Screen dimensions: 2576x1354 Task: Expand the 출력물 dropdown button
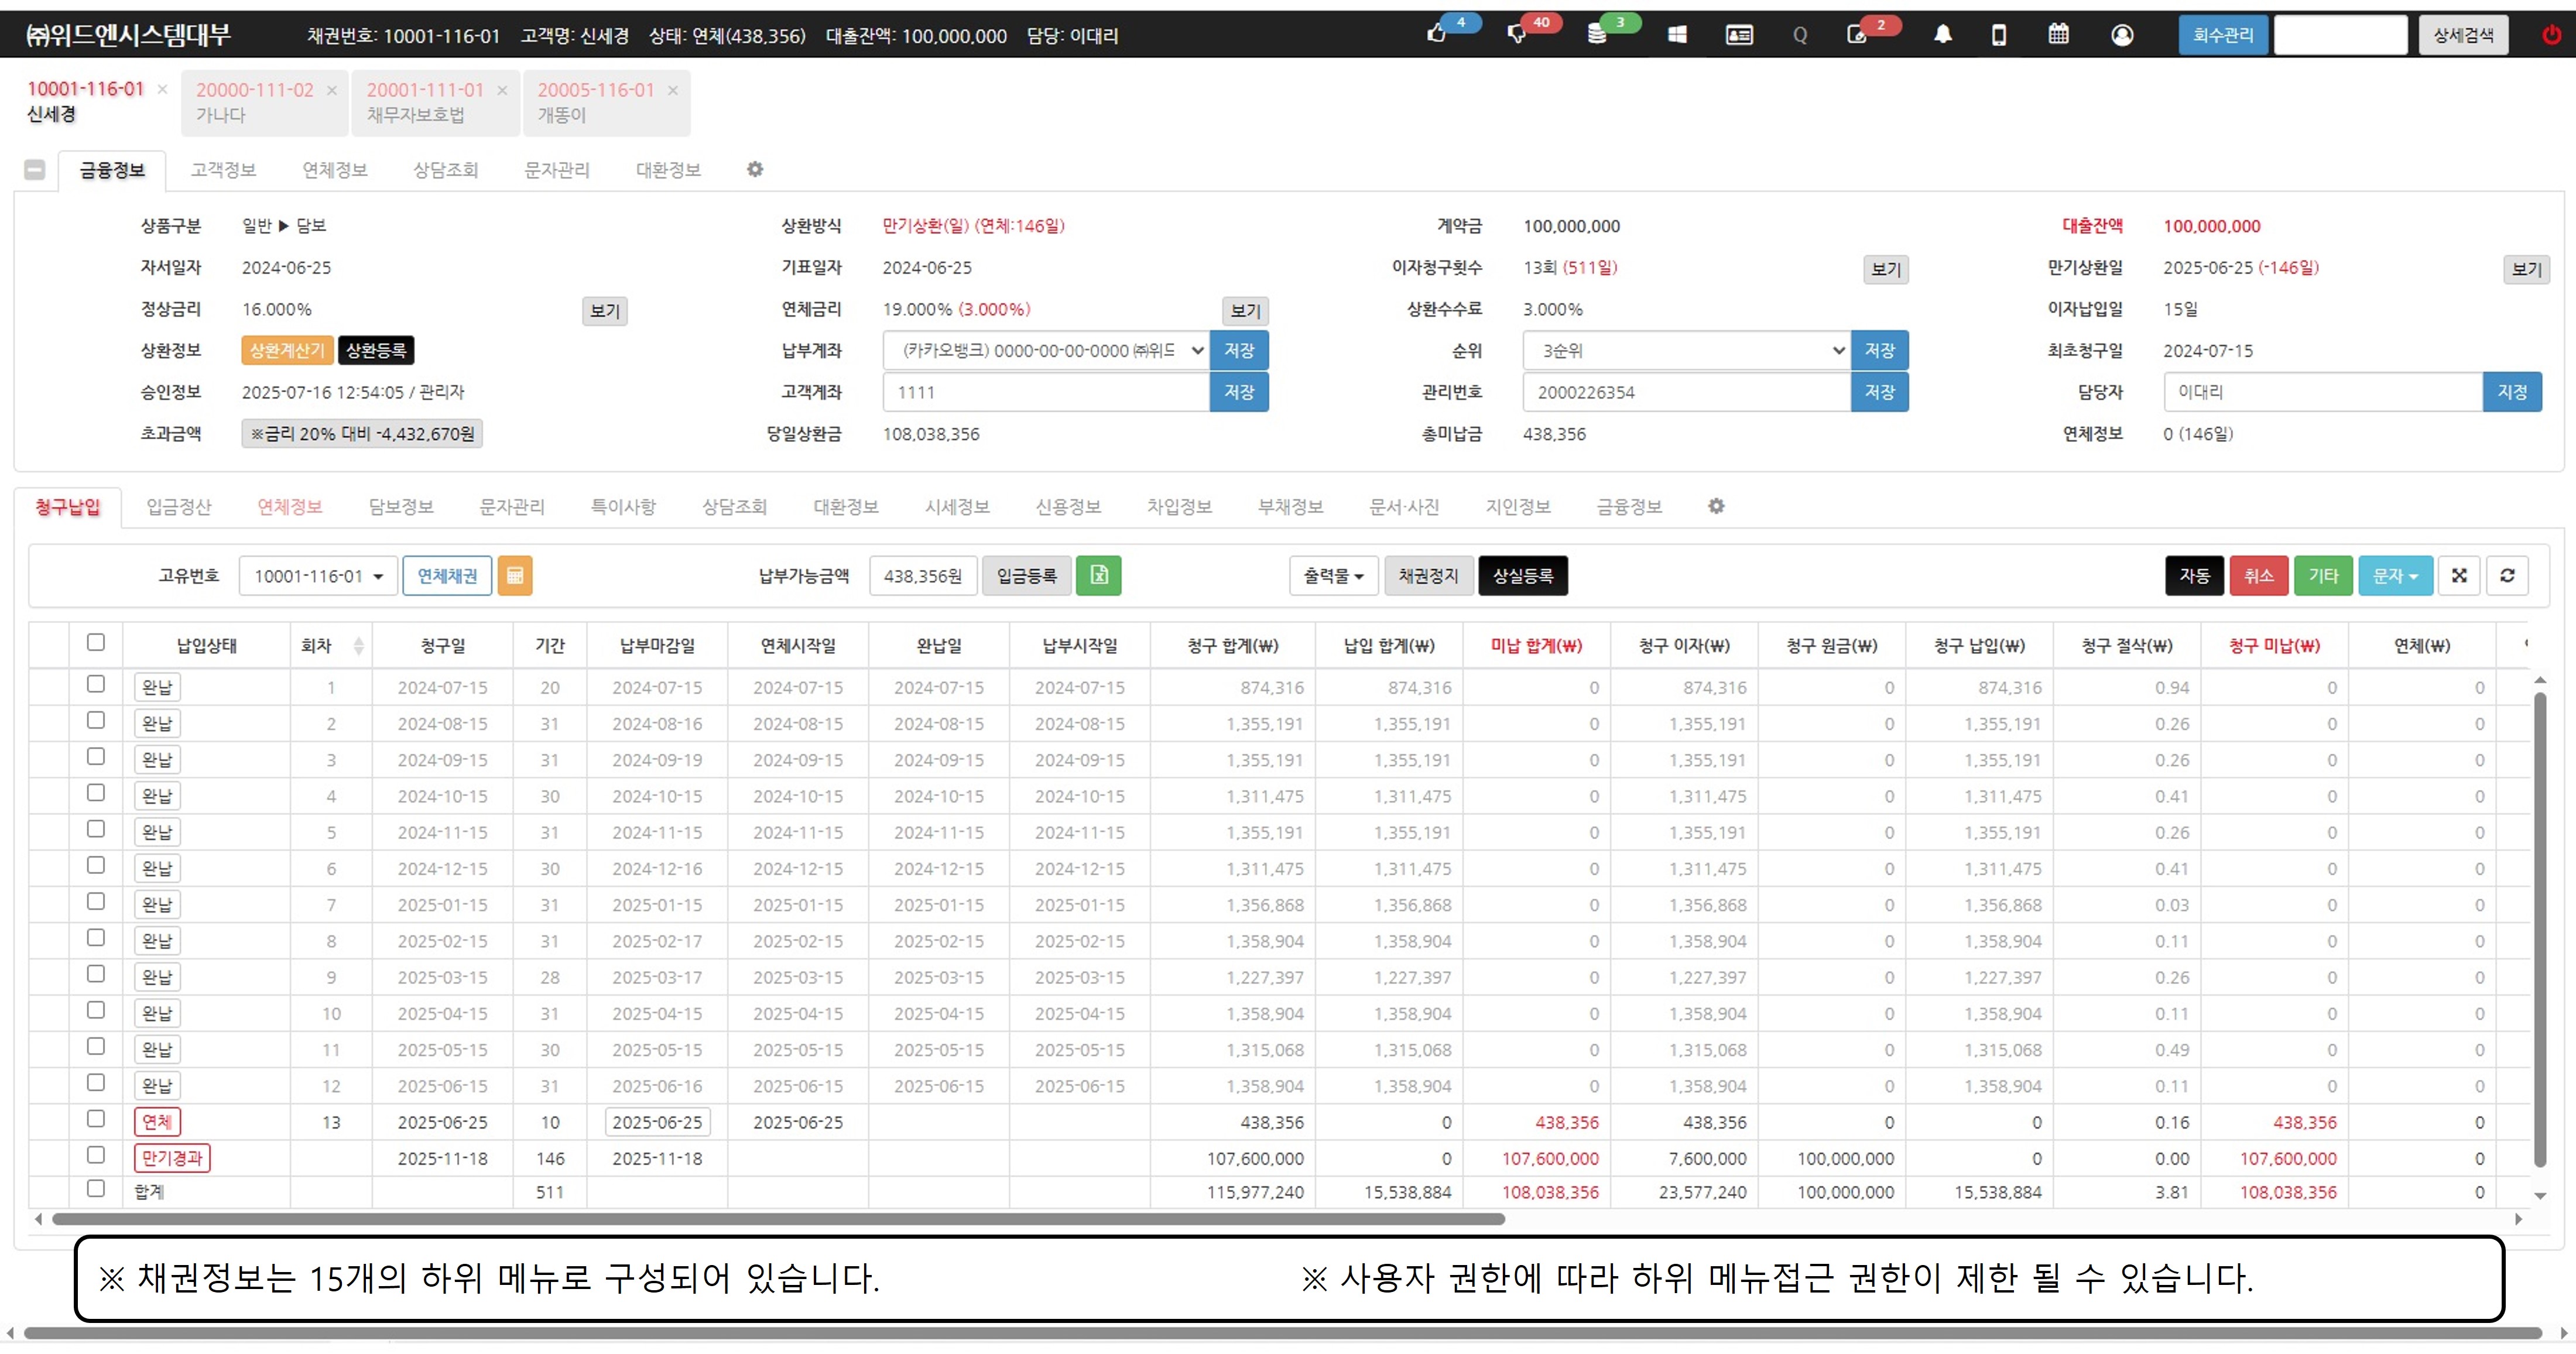tap(1333, 576)
